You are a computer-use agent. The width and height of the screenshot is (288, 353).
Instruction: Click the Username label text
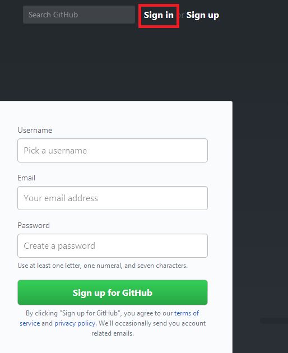[x=35, y=130]
